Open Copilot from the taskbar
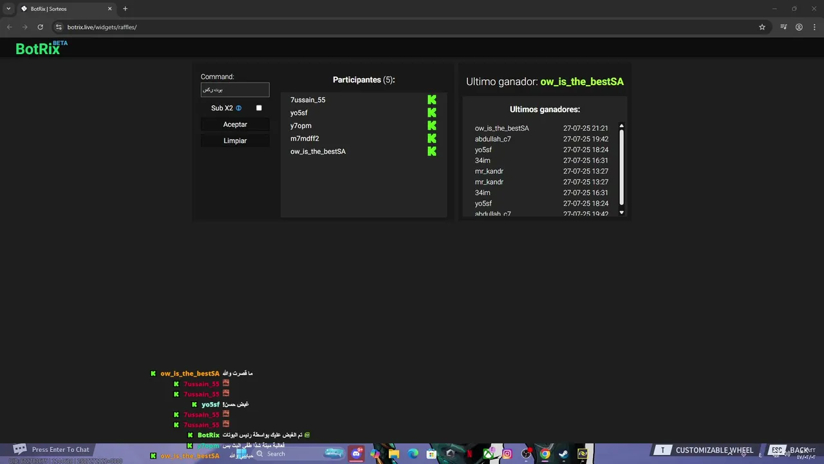This screenshot has width=824, height=464. tap(375, 454)
